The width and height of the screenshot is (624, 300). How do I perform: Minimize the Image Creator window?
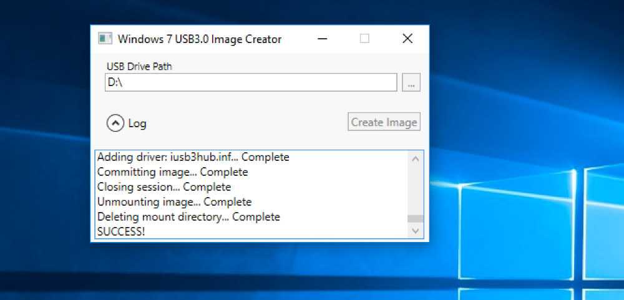click(x=323, y=39)
